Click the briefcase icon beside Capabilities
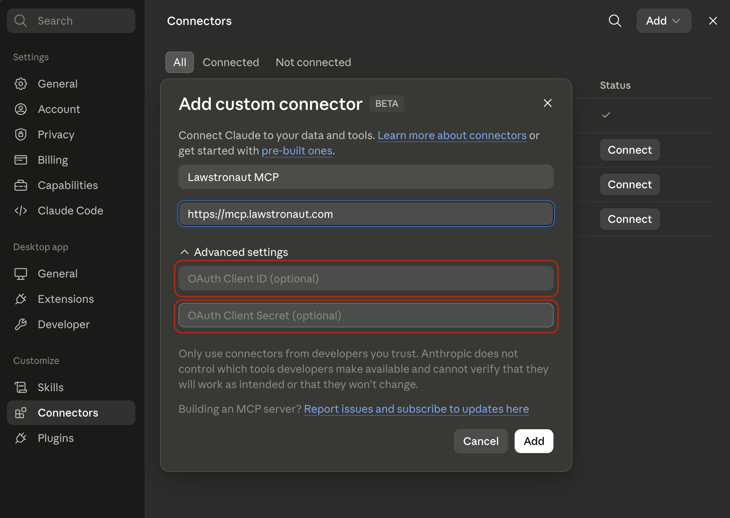730x518 pixels. (21, 185)
